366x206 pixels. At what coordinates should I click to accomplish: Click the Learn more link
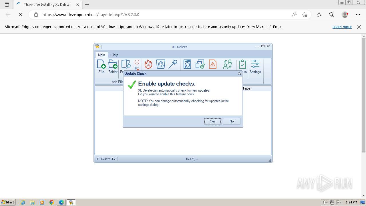click(x=342, y=27)
